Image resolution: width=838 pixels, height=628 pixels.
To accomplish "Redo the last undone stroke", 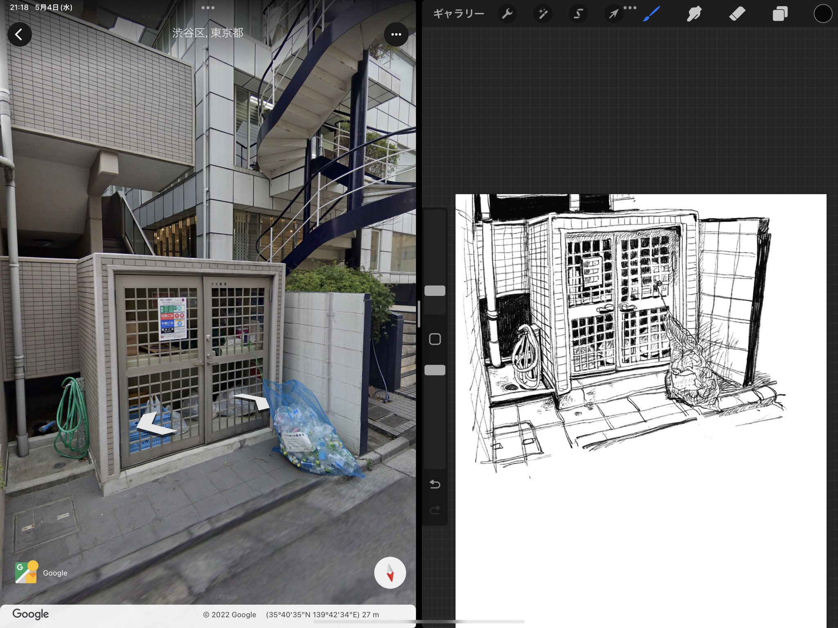I will click(x=435, y=510).
